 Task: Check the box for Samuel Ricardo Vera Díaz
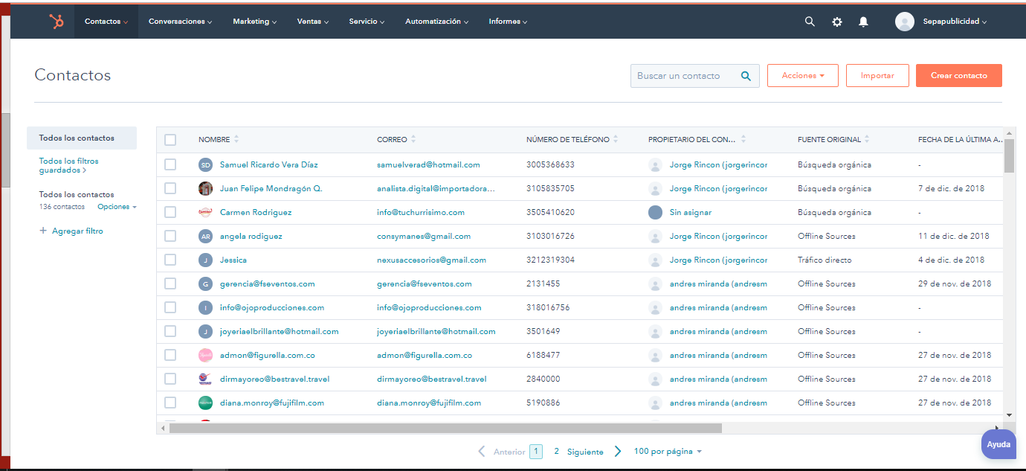tap(170, 164)
